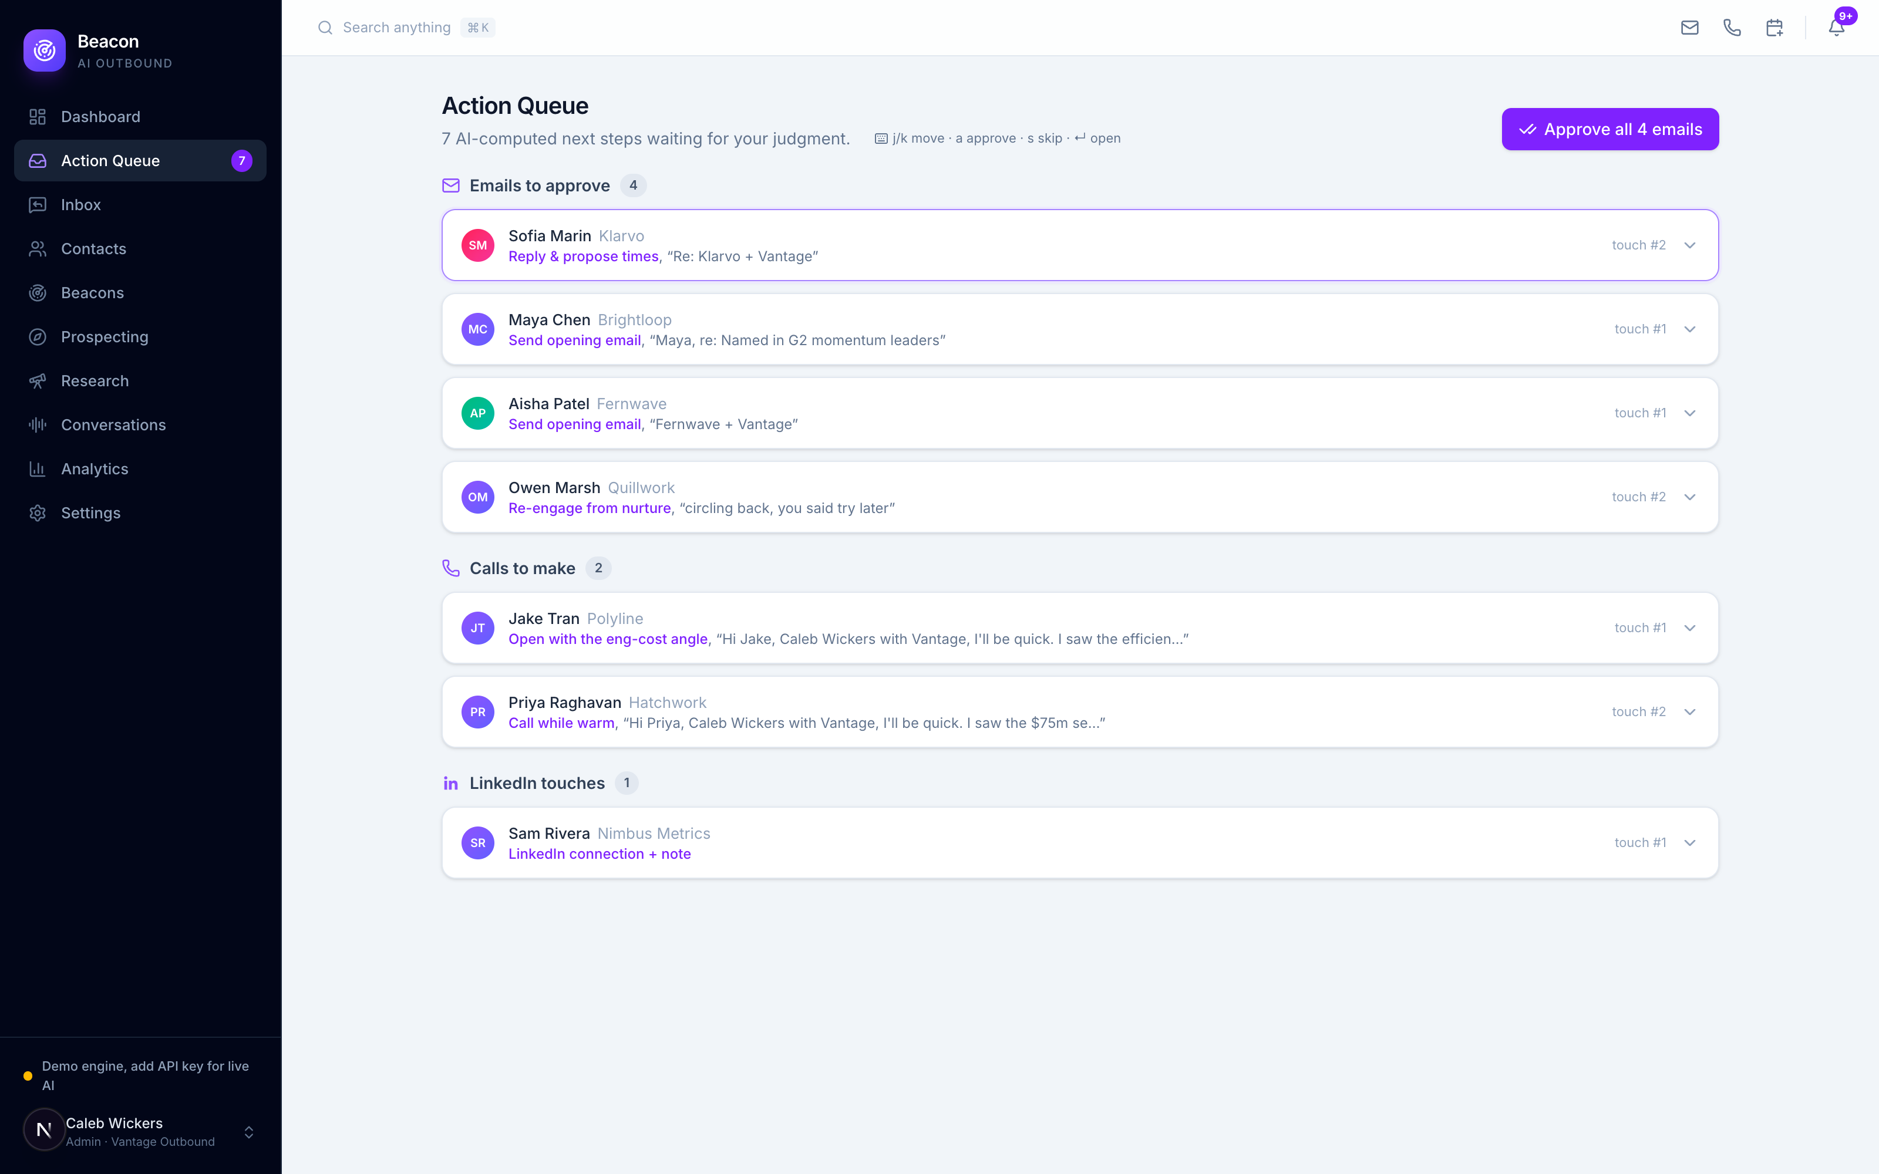Click 'touch #2' on Priya Raghavan's card
1879x1174 pixels.
tap(1638, 712)
